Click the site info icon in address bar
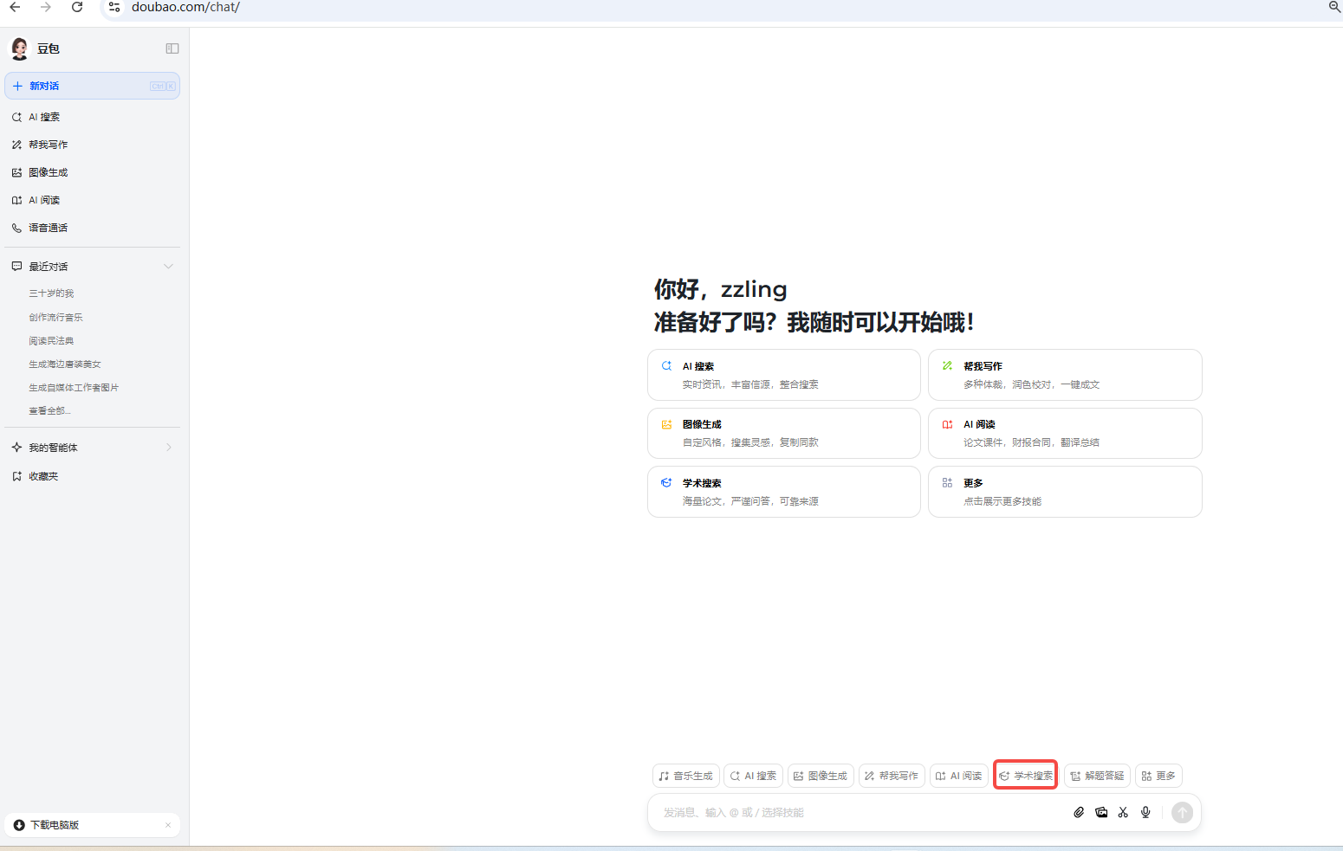 pos(114,7)
